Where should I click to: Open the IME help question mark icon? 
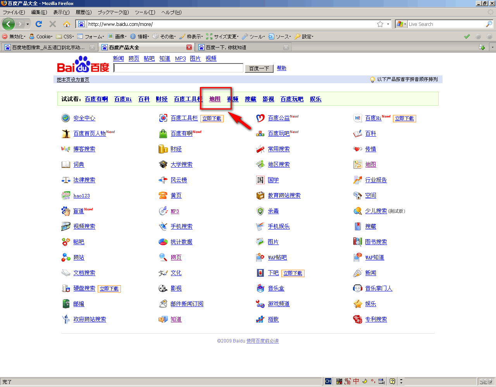click(x=392, y=381)
